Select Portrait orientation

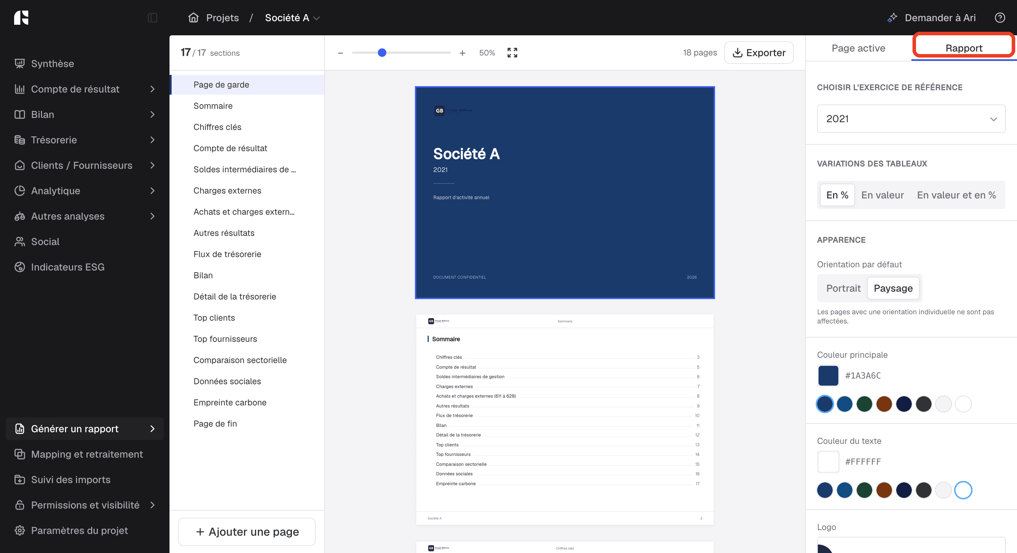[843, 288]
